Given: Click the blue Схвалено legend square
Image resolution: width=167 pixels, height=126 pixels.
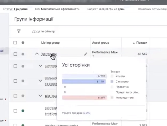Looking at the screenshot, I should [112, 82].
